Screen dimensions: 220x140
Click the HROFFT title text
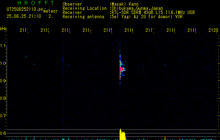pos(36,3)
